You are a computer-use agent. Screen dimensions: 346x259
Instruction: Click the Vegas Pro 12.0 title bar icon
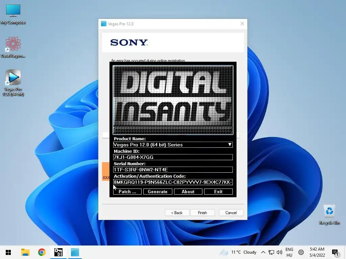click(x=104, y=24)
